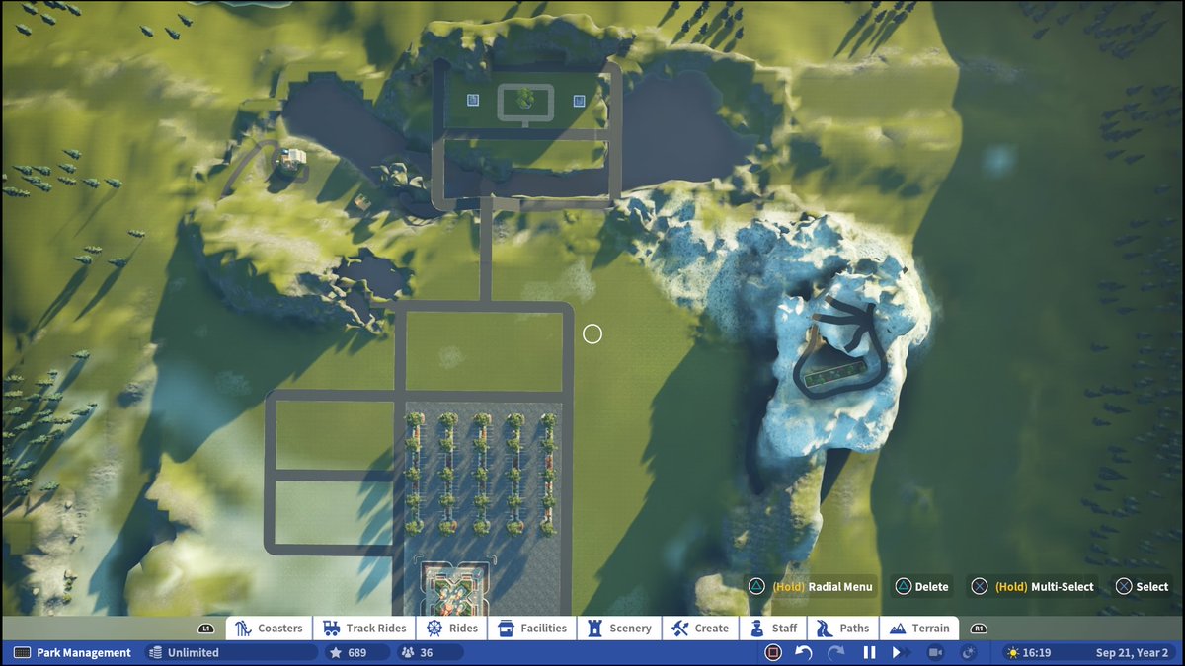
Task: Click the Unlimited money display
Action: pyautogui.click(x=231, y=652)
